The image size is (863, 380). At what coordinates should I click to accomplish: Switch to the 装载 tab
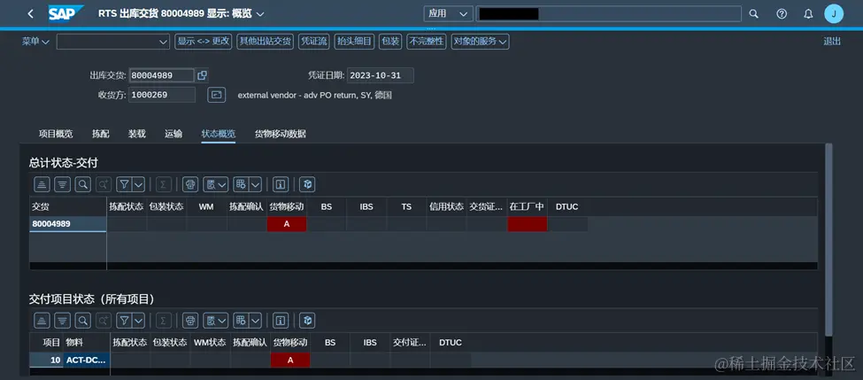pyautogui.click(x=137, y=134)
